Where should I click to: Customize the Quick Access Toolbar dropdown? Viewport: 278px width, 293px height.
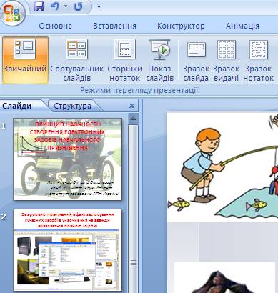click(99, 6)
